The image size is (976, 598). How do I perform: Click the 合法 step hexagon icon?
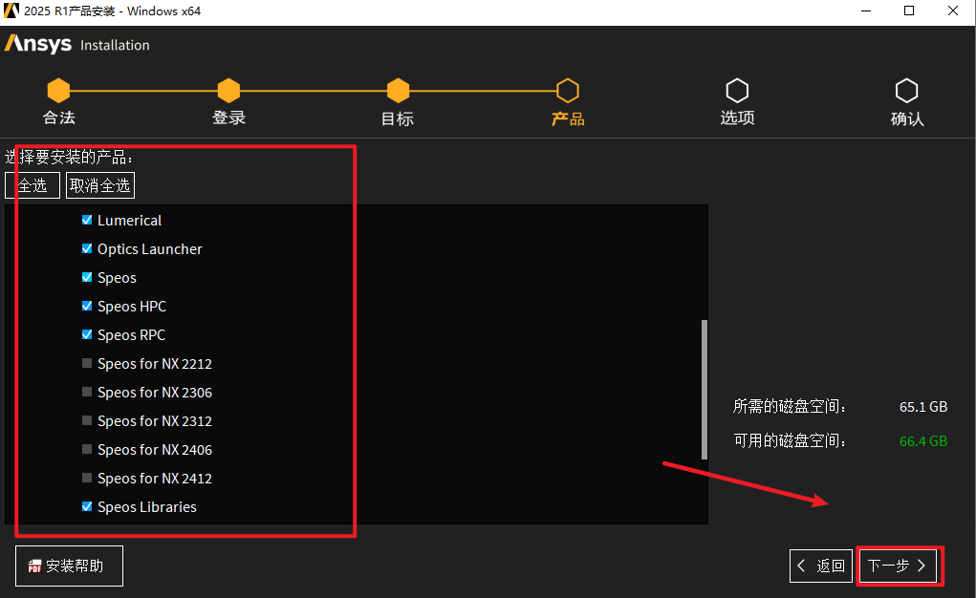point(58,91)
